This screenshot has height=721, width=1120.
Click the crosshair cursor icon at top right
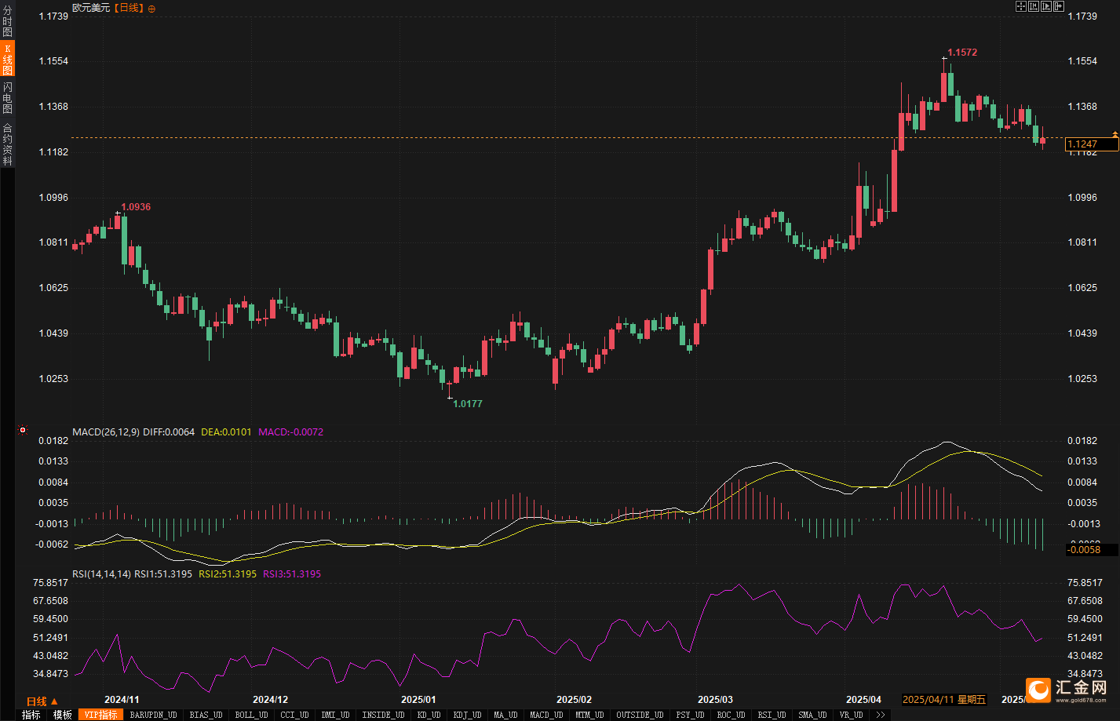click(1021, 6)
